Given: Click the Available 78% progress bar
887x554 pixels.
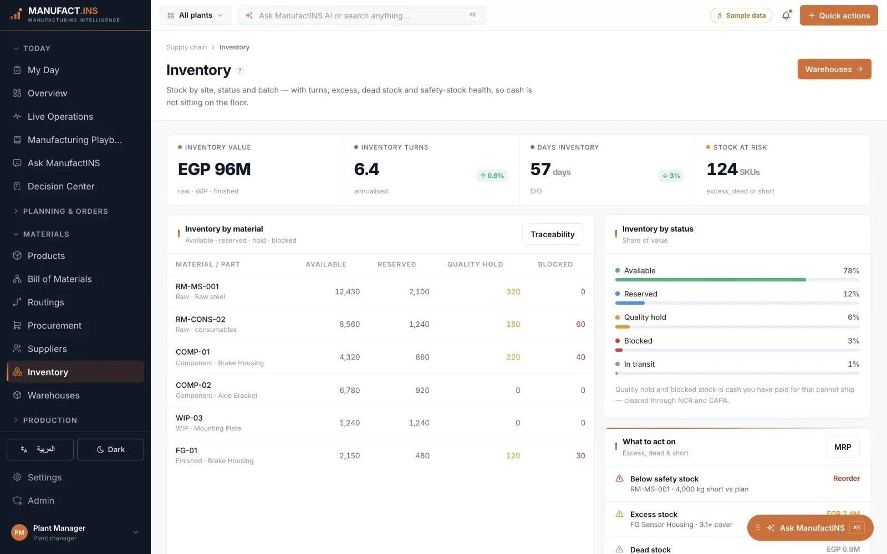Looking at the screenshot, I should coord(737,280).
